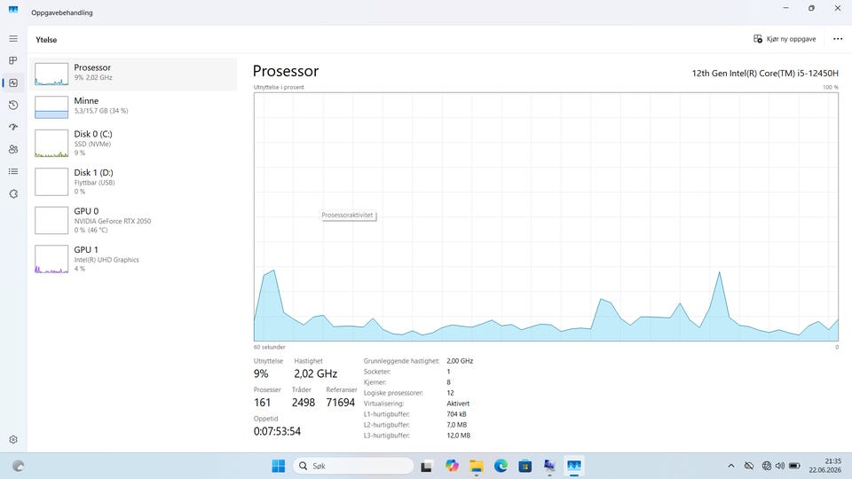This screenshot has height=479, width=852.
Task: Click the Virtualisering Aktivert value
Action: [458, 404]
